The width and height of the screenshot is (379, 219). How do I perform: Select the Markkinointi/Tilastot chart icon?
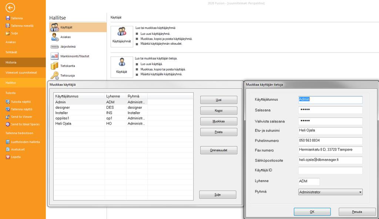[x=55, y=56]
